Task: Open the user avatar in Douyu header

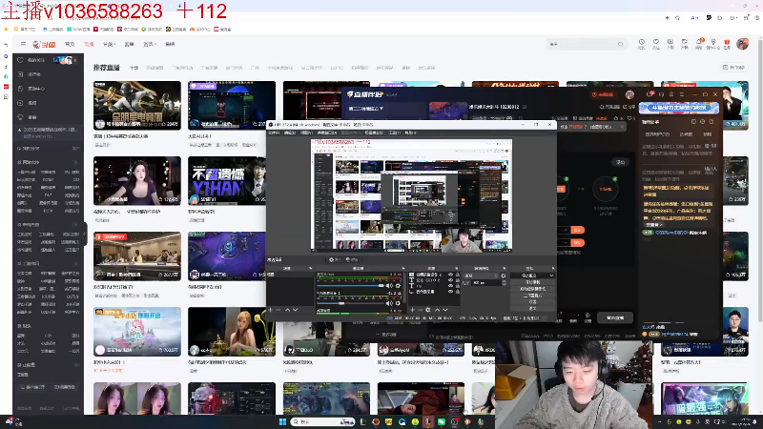Action: 742,44
